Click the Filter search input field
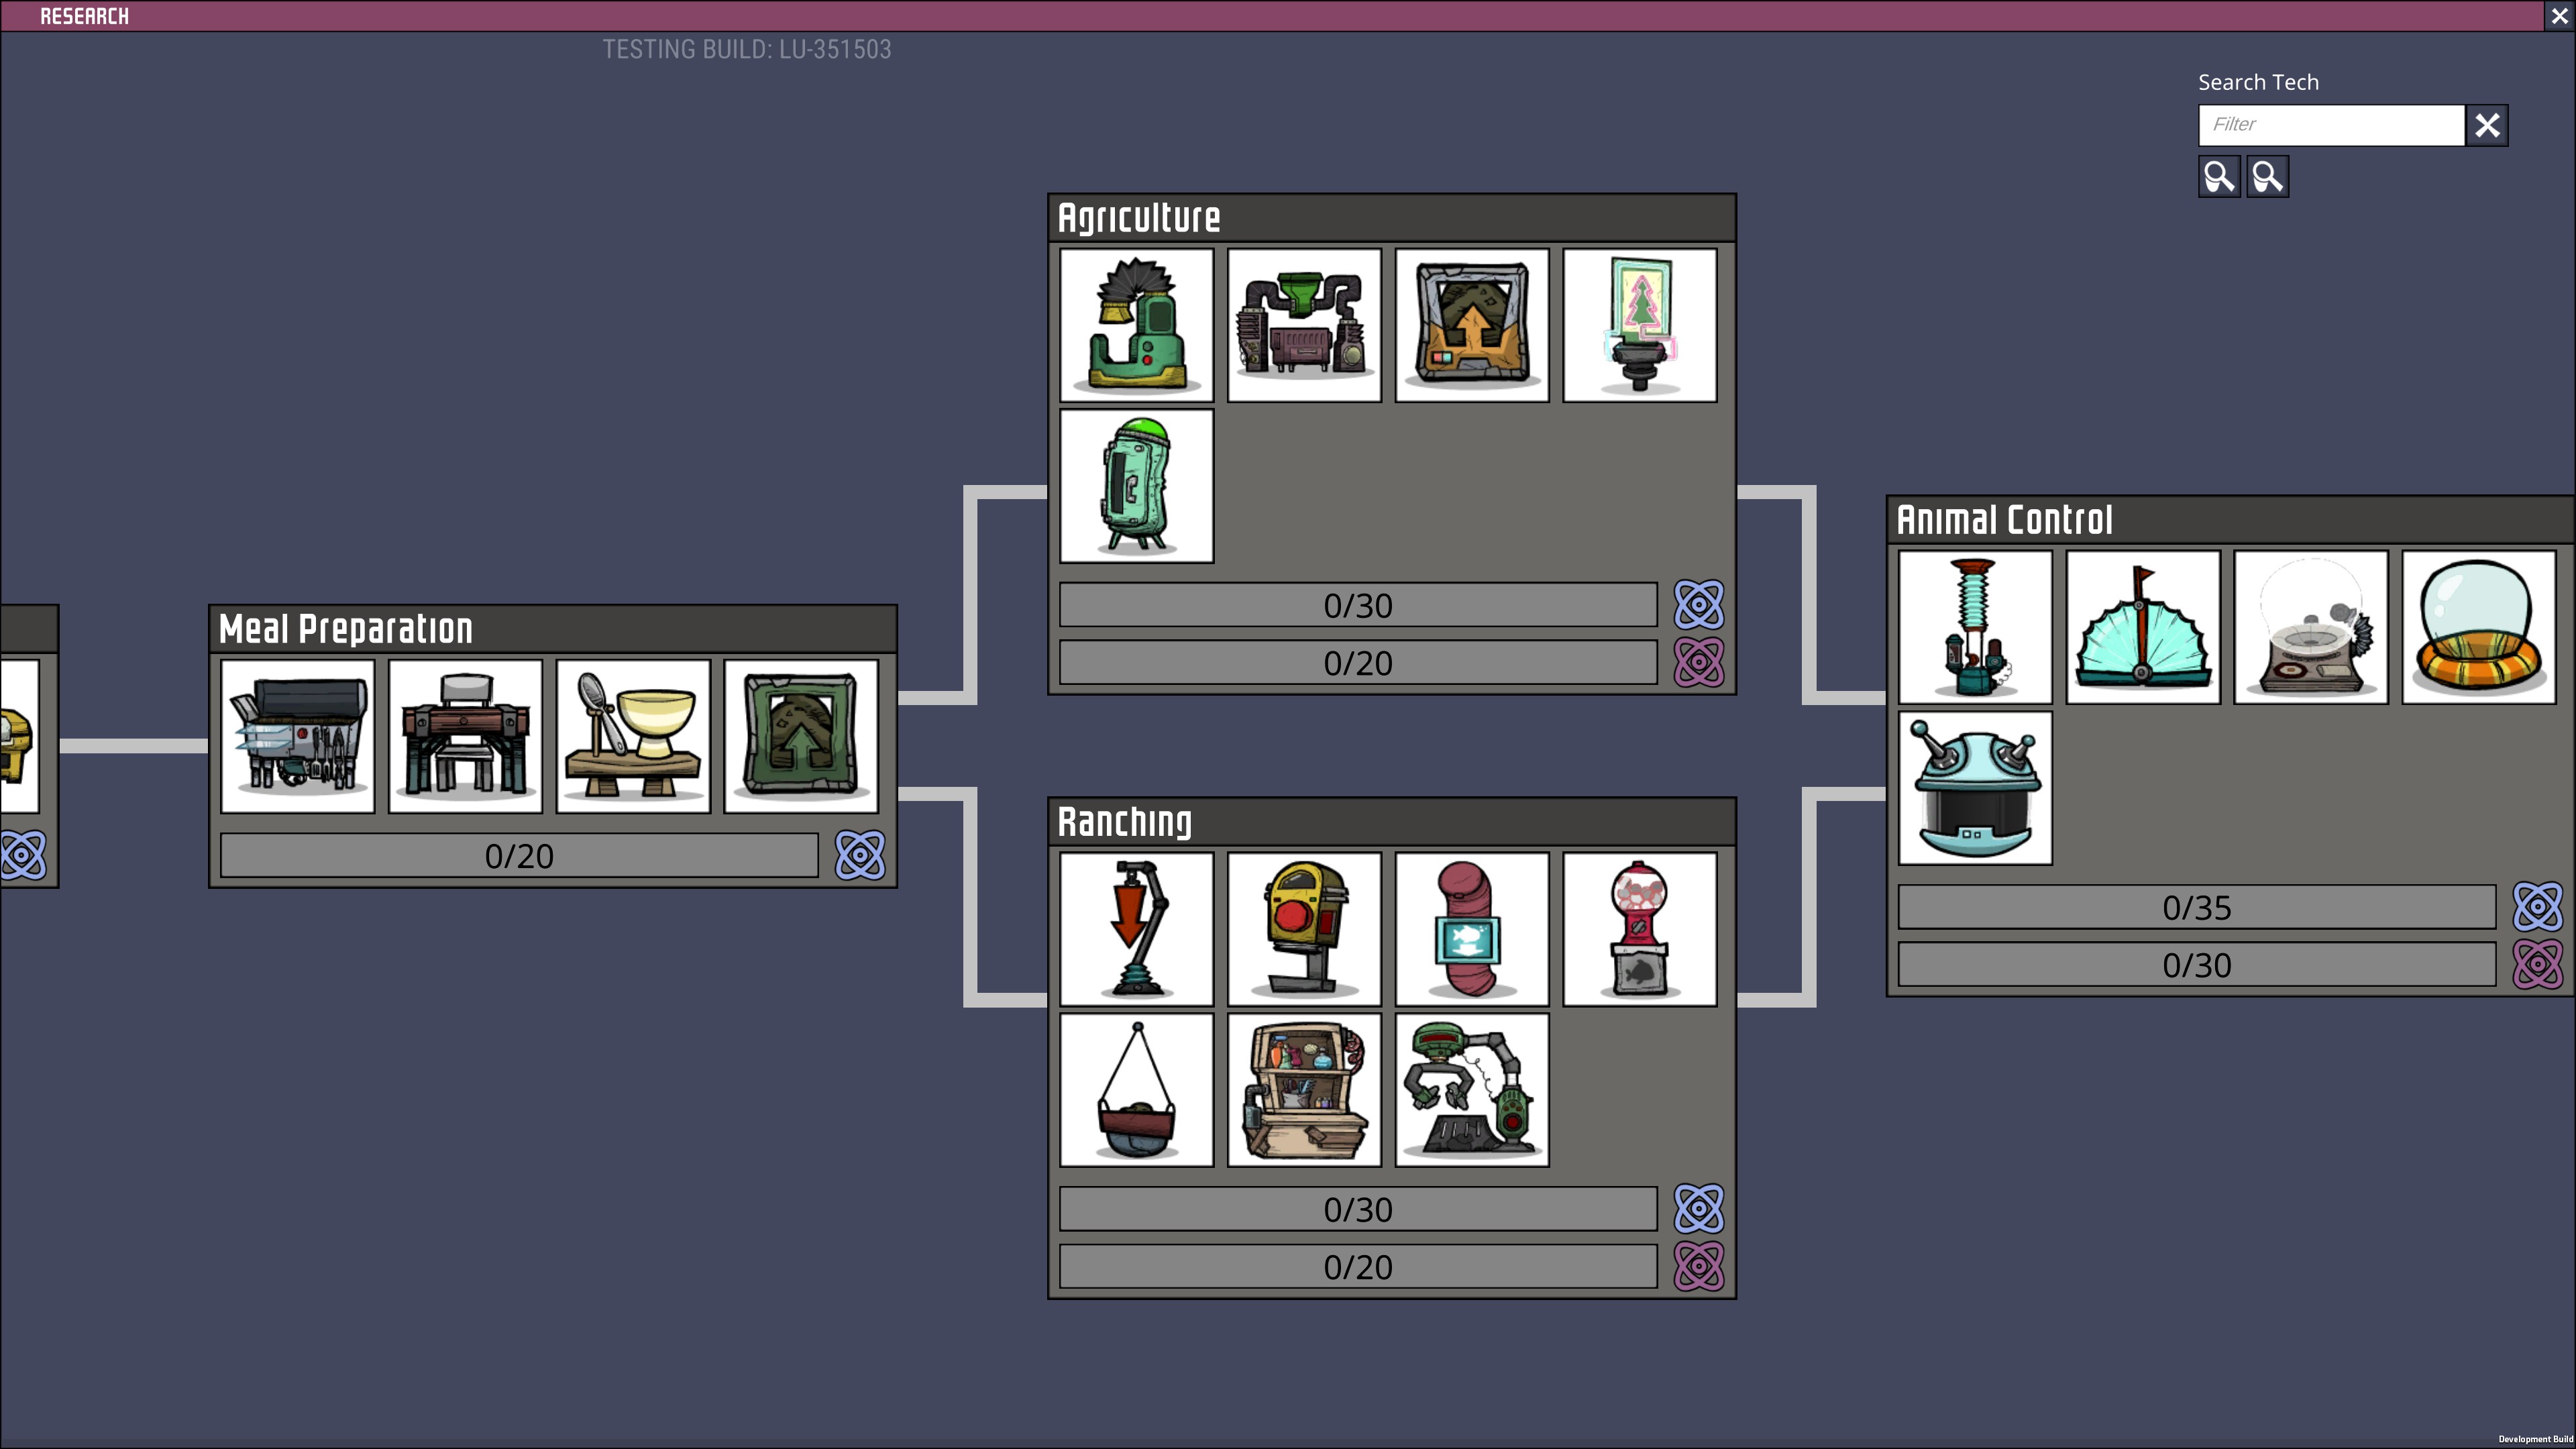The image size is (2576, 1449). (2331, 125)
